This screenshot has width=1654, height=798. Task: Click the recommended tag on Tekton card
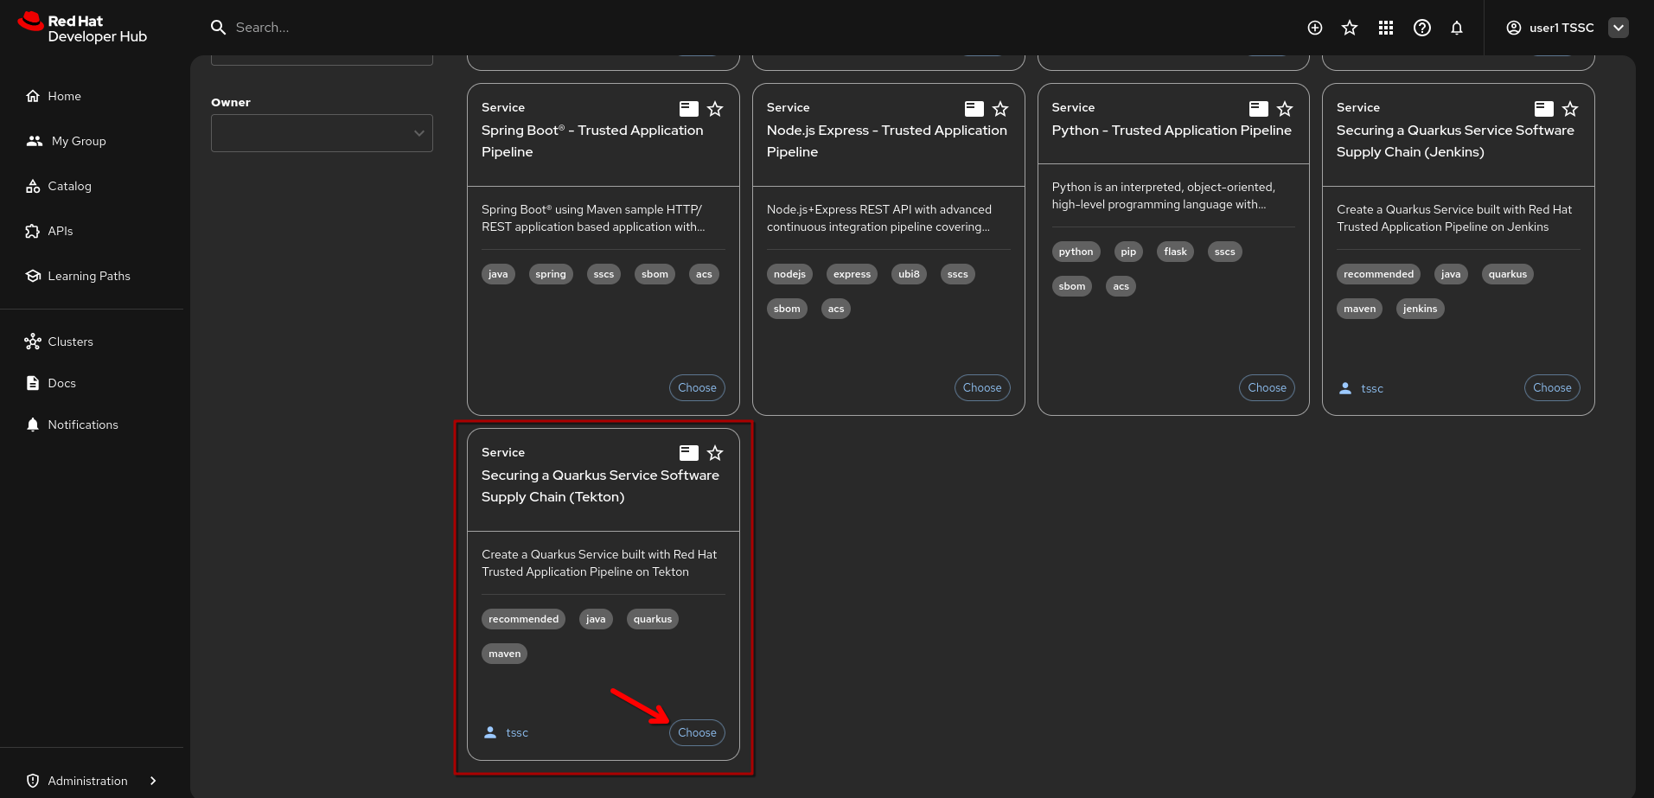click(x=523, y=619)
